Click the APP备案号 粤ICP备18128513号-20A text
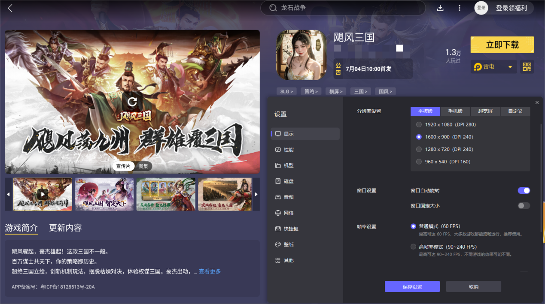The image size is (545, 304). click(x=53, y=286)
